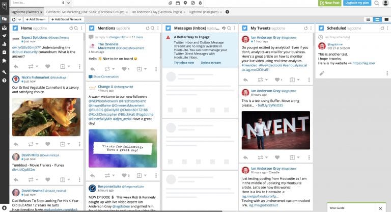The image size is (391, 212).
Task: Expand retweet options on analytics tweet in My Tweets
Action: click(x=267, y=79)
